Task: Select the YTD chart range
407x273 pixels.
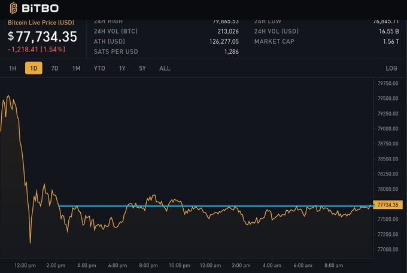Action: coord(99,68)
